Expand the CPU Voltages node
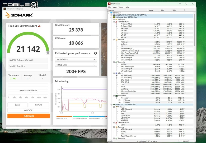This screenshot has height=143, width=206. [114, 20]
